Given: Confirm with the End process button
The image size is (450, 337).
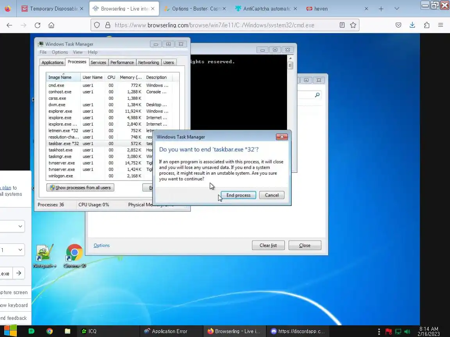Looking at the screenshot, I should pyautogui.click(x=238, y=195).
